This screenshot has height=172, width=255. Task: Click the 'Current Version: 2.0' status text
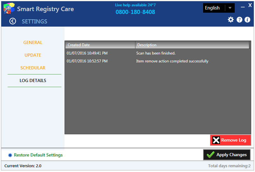click(23, 166)
